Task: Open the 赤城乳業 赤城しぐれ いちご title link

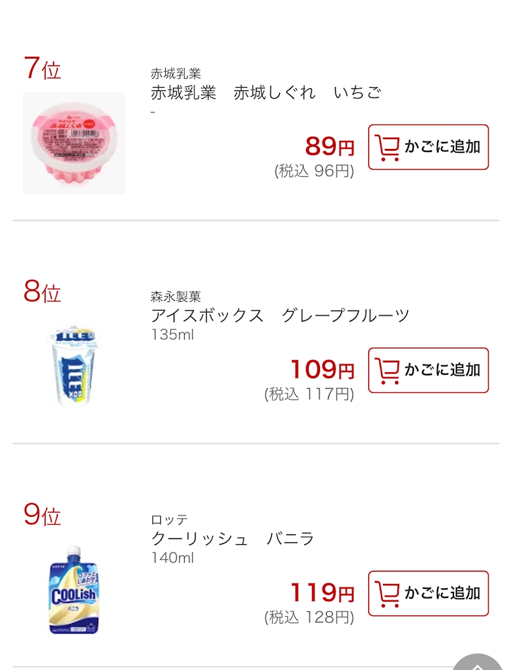Action: click(266, 93)
